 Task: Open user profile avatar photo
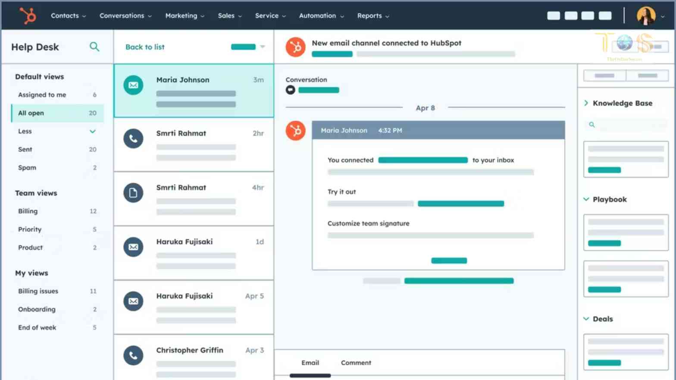(x=646, y=16)
